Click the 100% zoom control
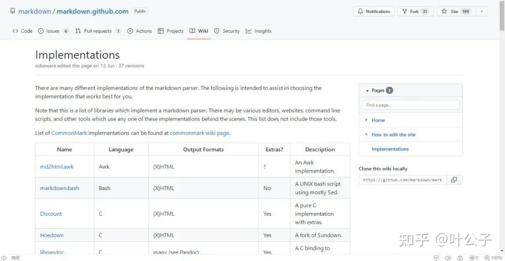This screenshot has height=261, width=505. (x=493, y=258)
